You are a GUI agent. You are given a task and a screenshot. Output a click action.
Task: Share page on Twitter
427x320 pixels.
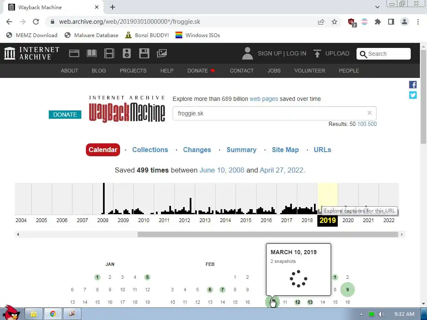pos(413,95)
